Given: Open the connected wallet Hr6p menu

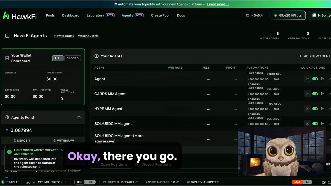Looking at the screenshot, I should 320,15.
